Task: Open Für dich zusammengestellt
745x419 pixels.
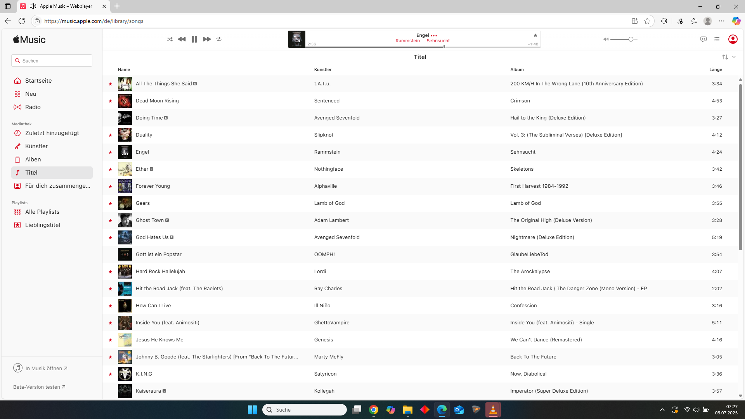Action: 52,186
